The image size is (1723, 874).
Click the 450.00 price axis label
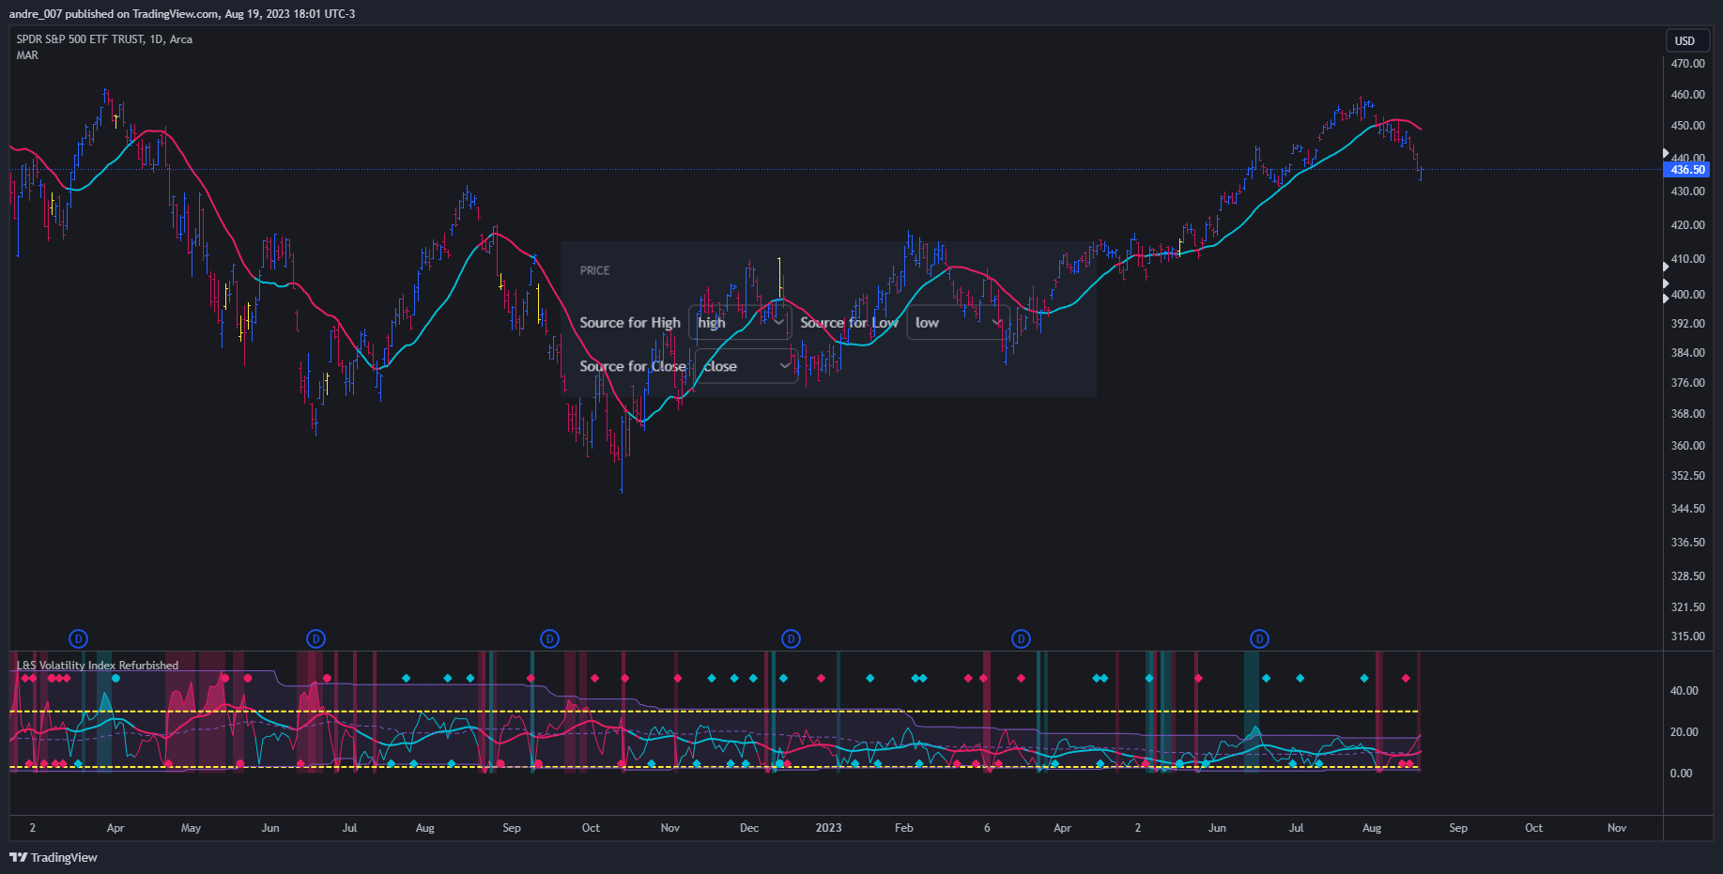pos(1687,126)
